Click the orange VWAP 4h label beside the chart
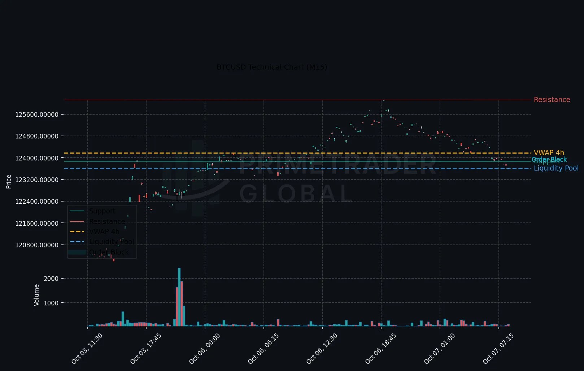 [x=549, y=153]
